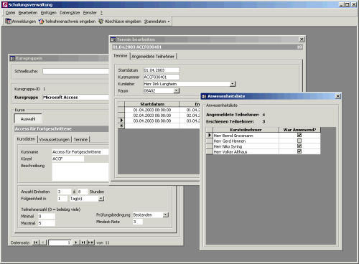Image resolution: width=359 pixels, height=264 pixels.
Task: Go to first record in Datensatz navigator
Action: tap(36, 242)
